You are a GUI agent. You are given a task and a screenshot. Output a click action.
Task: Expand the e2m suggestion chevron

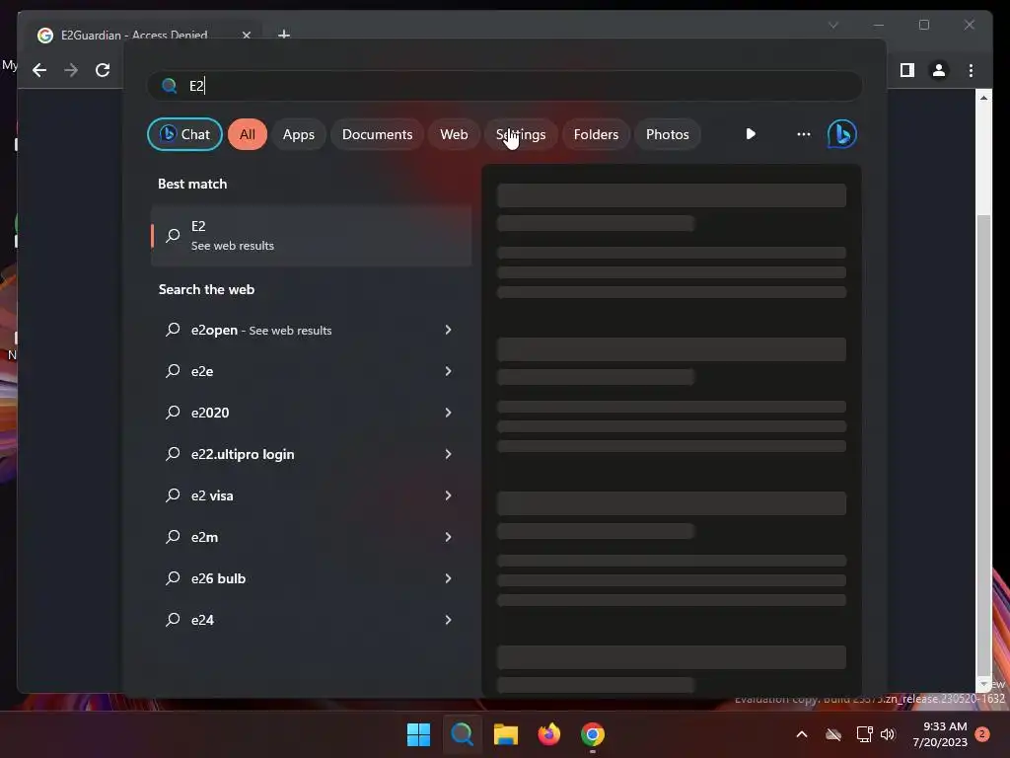coord(449,537)
